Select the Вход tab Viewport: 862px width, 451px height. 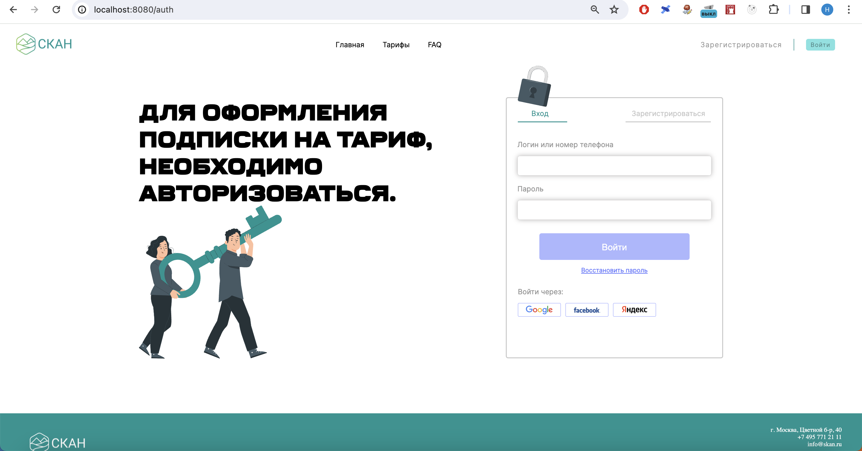coord(540,114)
